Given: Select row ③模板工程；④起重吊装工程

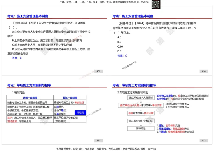Looking at the screenshot, I should point(23,110).
